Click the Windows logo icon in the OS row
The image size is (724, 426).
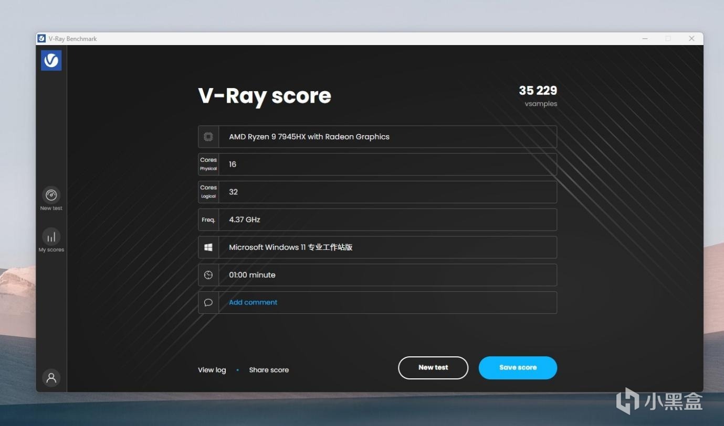click(x=208, y=247)
